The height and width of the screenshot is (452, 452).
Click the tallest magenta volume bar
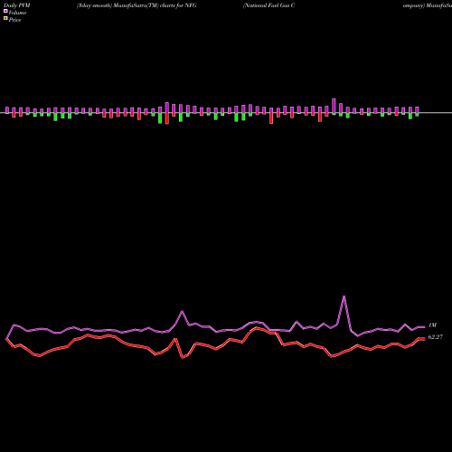(334, 106)
